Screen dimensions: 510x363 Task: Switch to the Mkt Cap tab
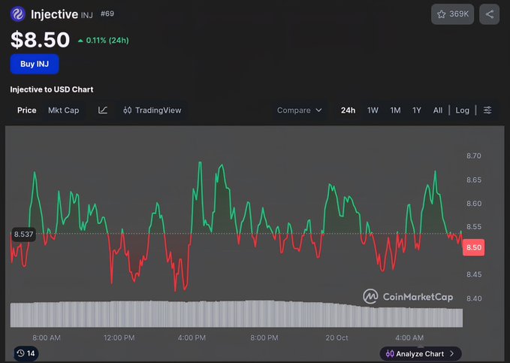[x=63, y=110]
